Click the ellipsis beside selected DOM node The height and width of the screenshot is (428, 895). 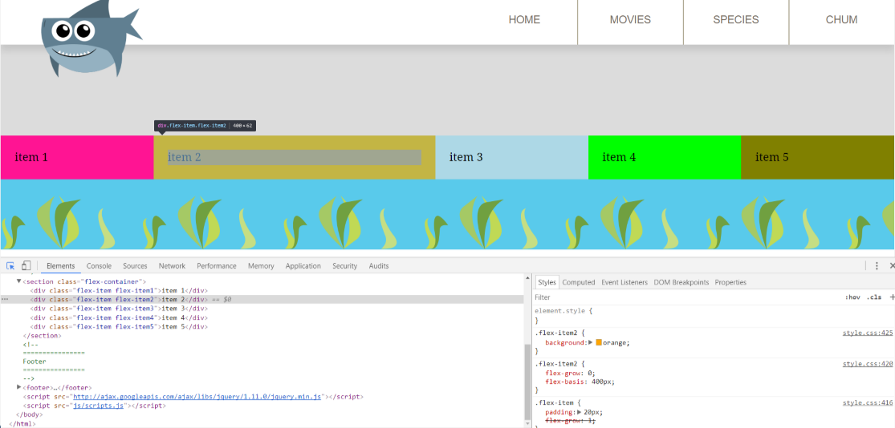tap(6, 299)
